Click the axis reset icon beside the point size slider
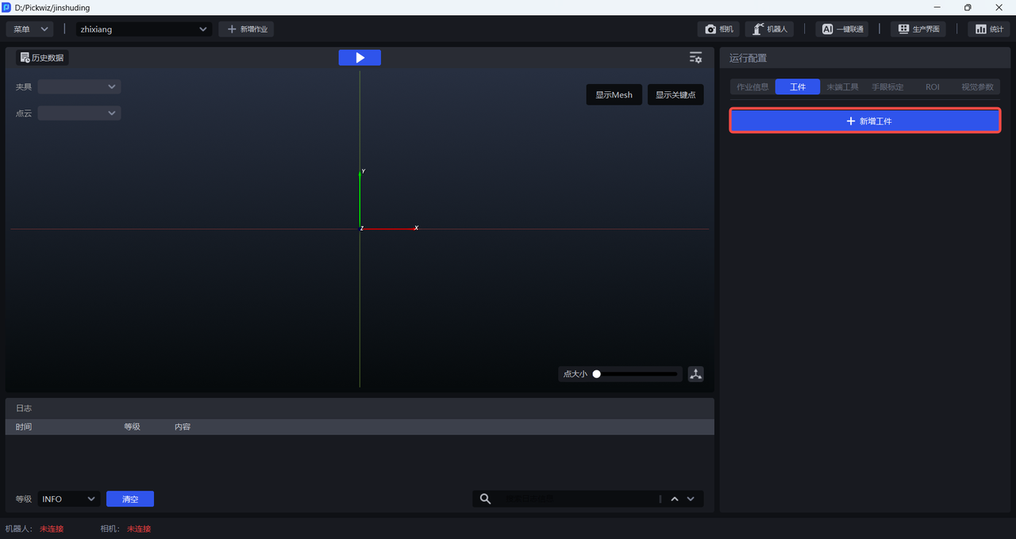This screenshot has height=539, width=1016. pos(696,374)
